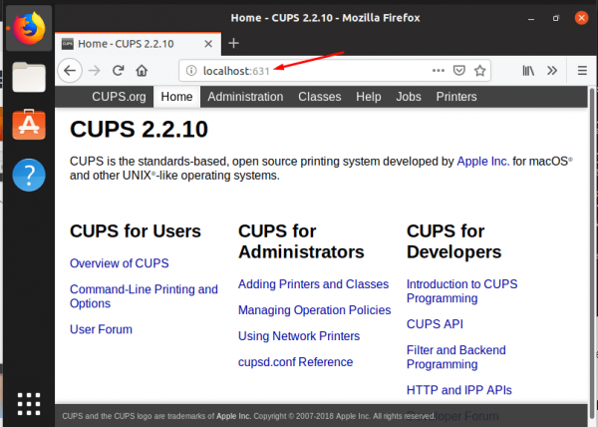Open the Printers page

456,97
